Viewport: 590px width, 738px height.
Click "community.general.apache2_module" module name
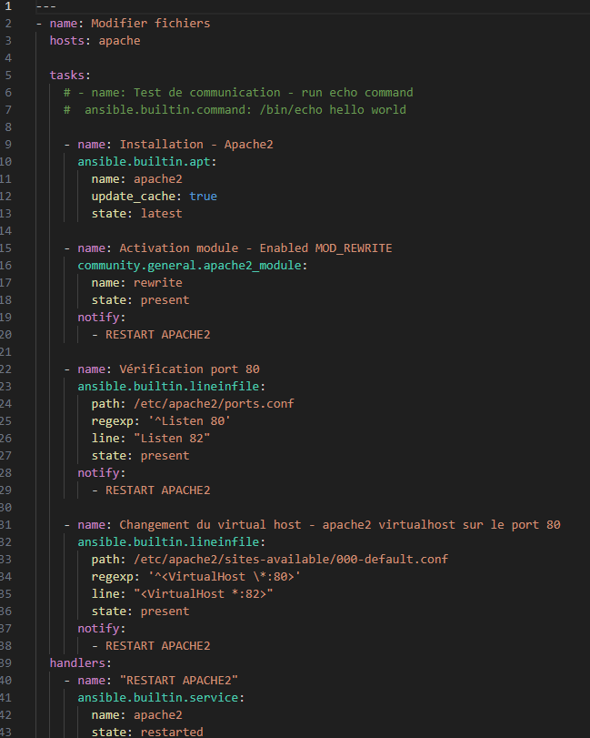pos(190,266)
